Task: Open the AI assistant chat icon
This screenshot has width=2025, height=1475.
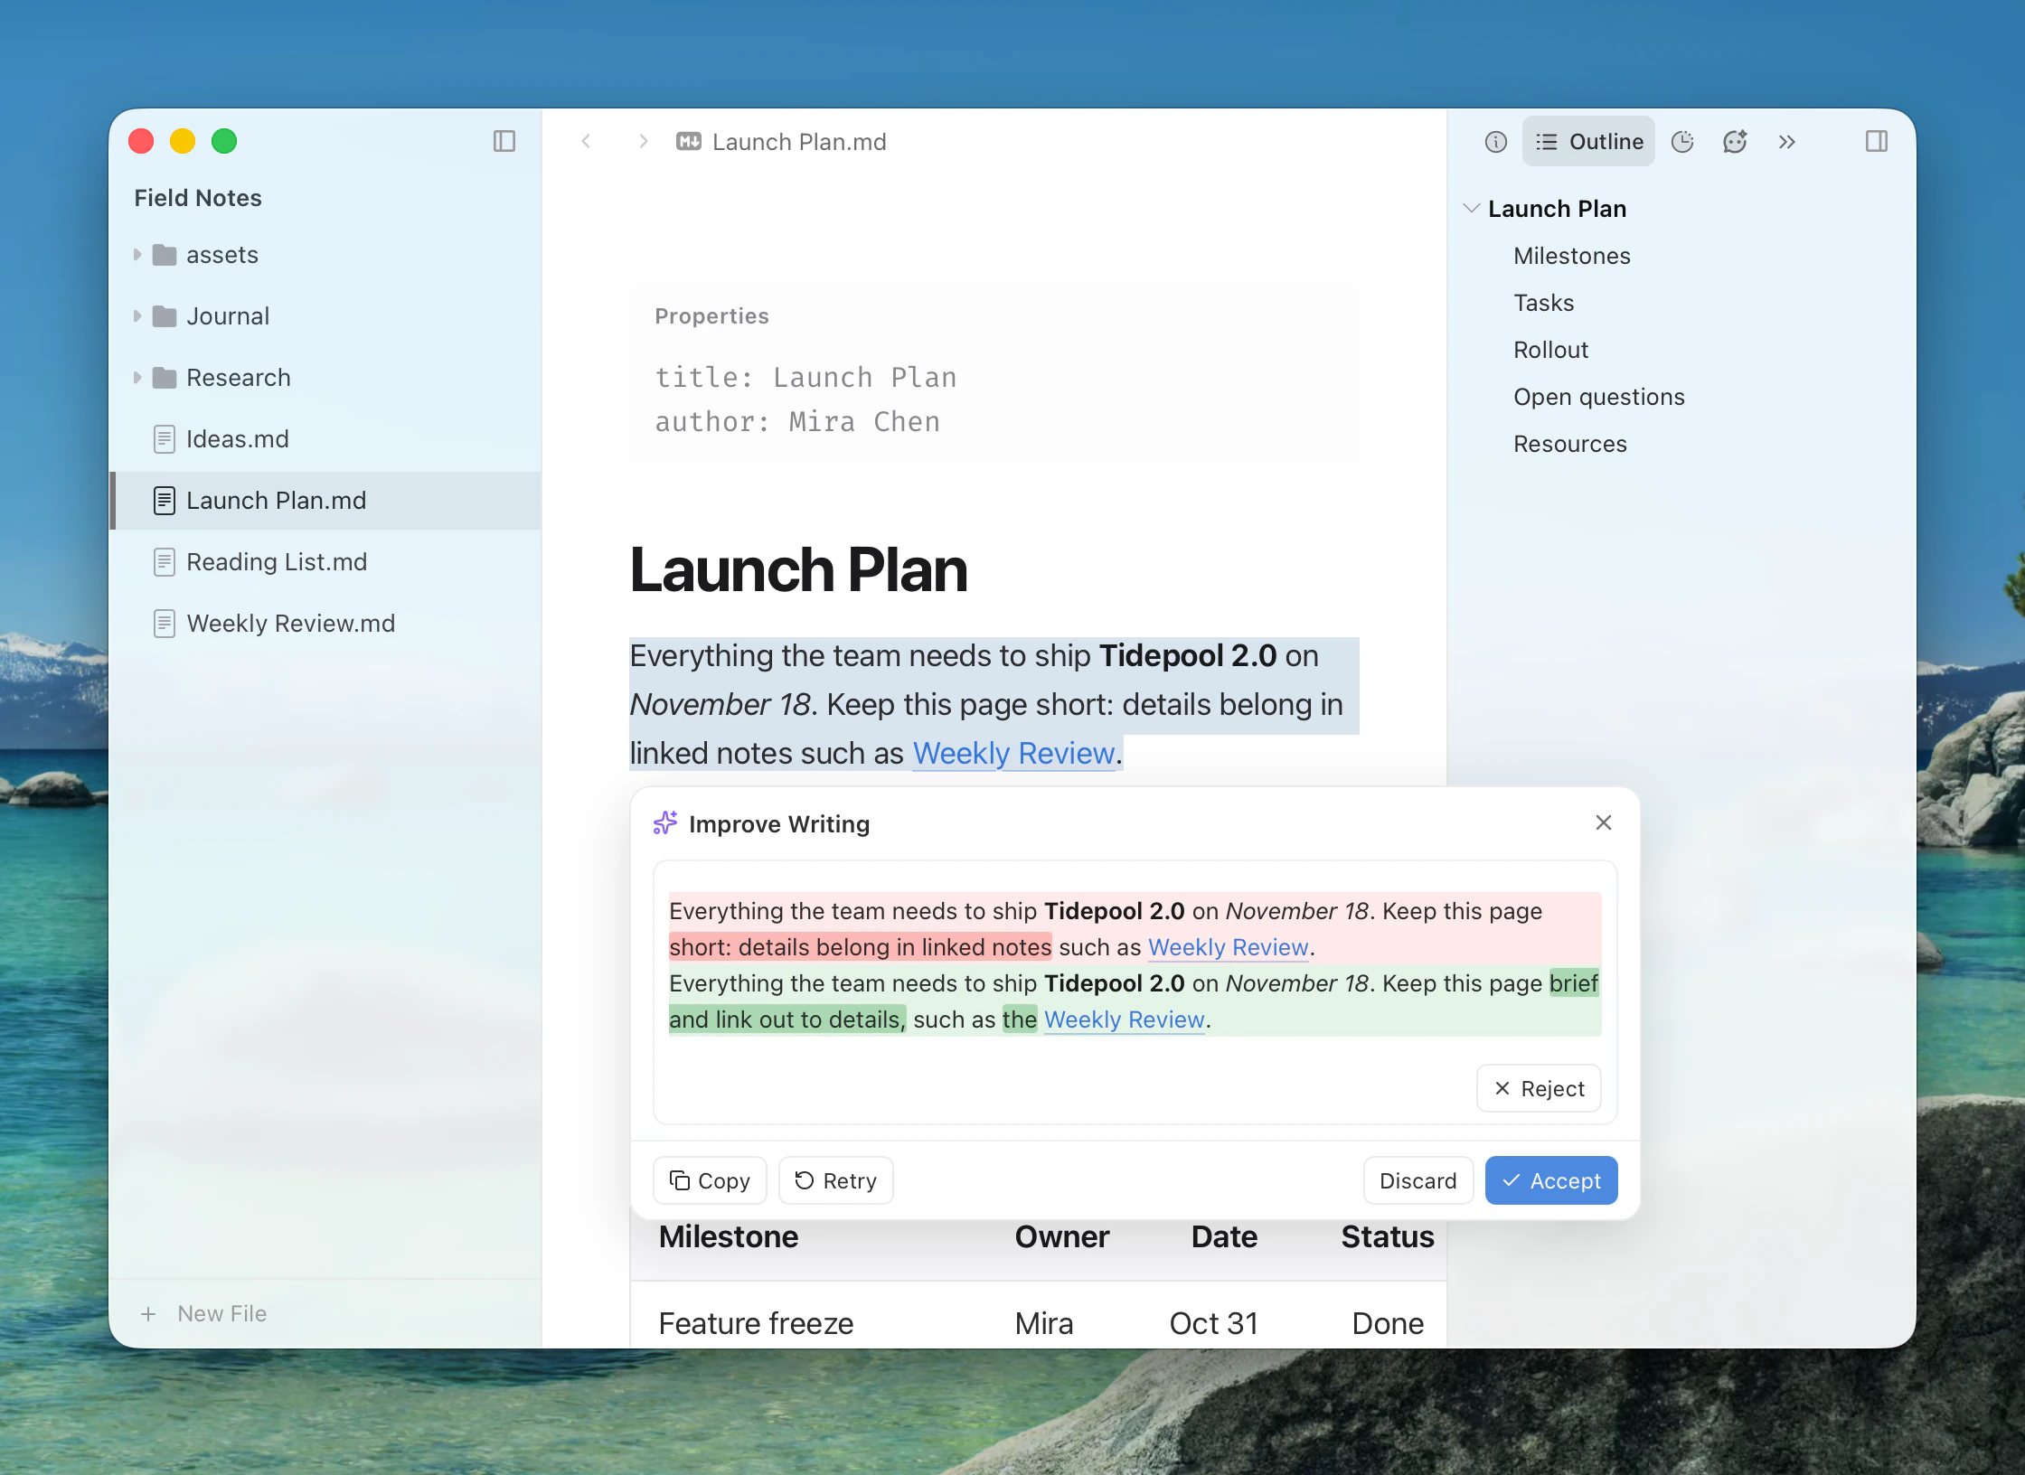Action: tap(1735, 142)
